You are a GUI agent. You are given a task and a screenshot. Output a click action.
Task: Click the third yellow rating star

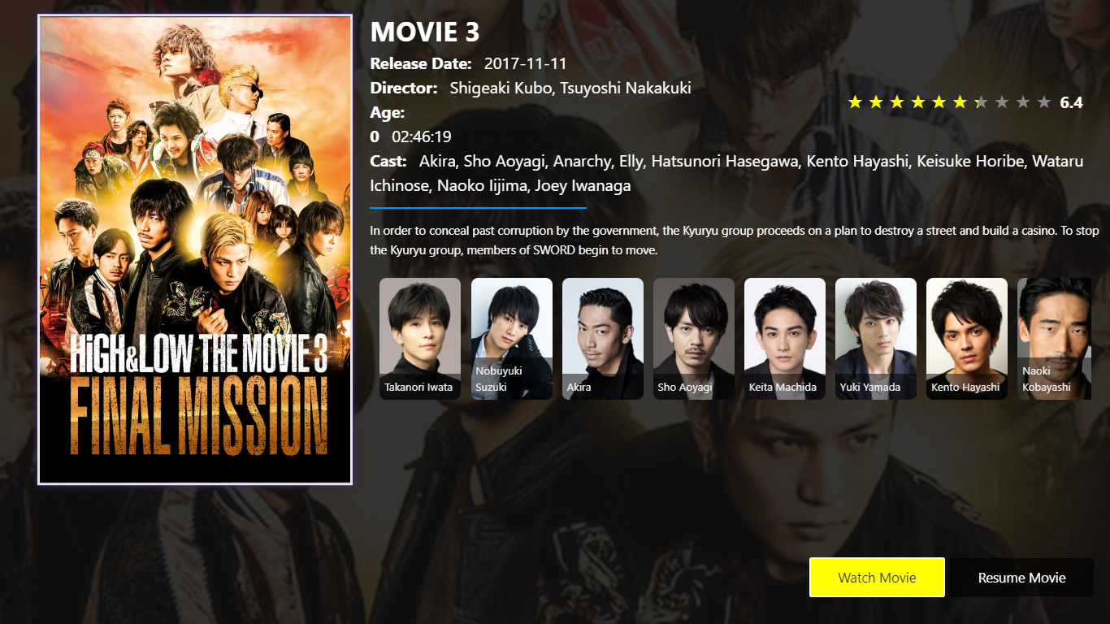click(897, 102)
